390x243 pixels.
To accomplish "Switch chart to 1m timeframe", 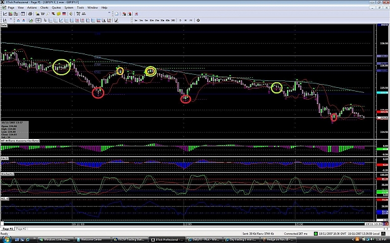I will pyautogui.click(x=136, y=21).
